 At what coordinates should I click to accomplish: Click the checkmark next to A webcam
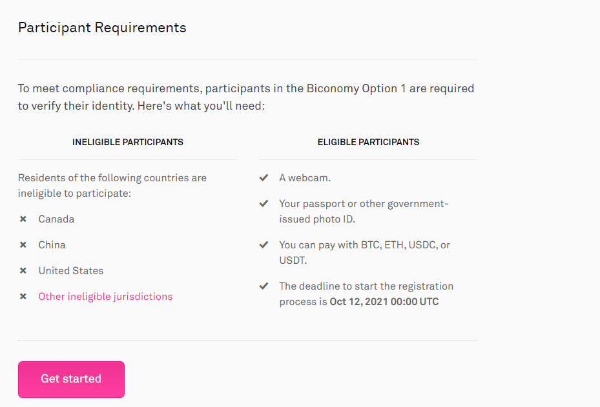[x=264, y=178]
